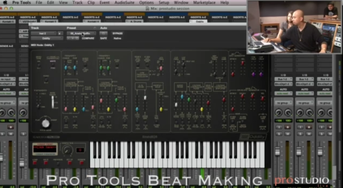Click the Native label in plug-in header
The width and height of the screenshot is (343, 188).
117,38
